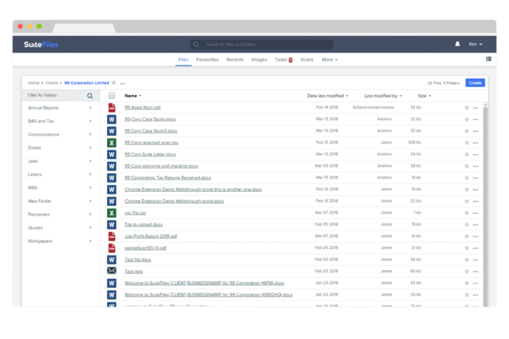Sort by Date last modified column

click(x=328, y=96)
